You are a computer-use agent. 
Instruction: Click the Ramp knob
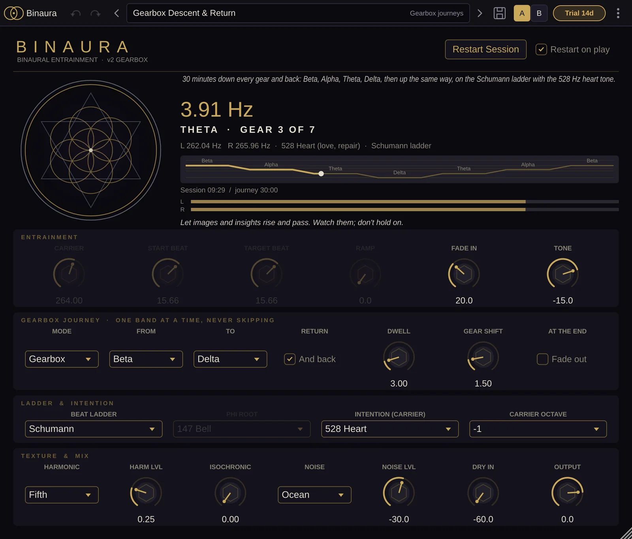365,274
